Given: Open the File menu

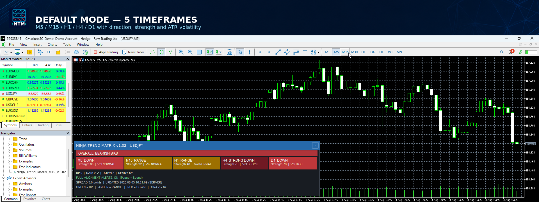Looking at the screenshot, I should point(12,45).
